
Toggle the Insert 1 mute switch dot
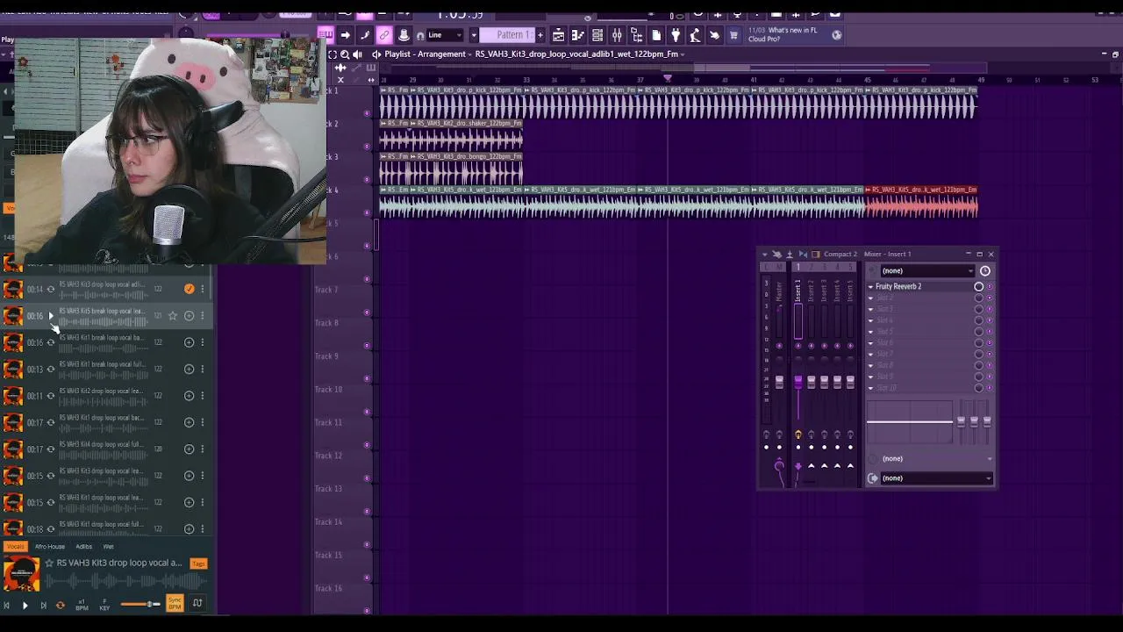(798, 346)
